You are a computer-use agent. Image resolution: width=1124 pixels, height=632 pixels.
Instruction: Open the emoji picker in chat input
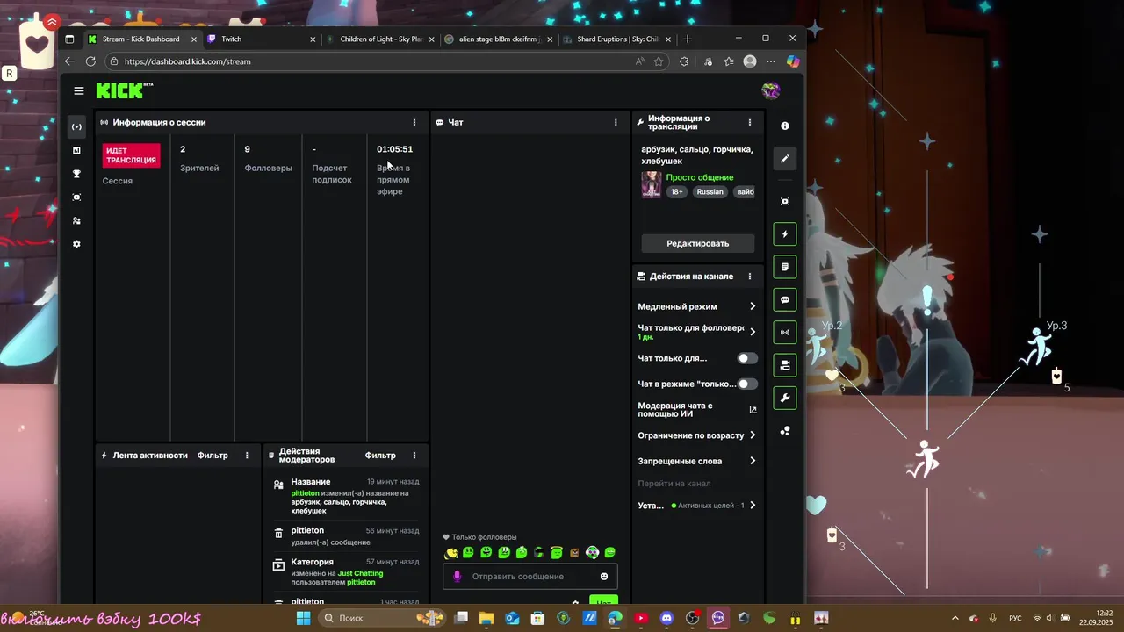point(604,577)
